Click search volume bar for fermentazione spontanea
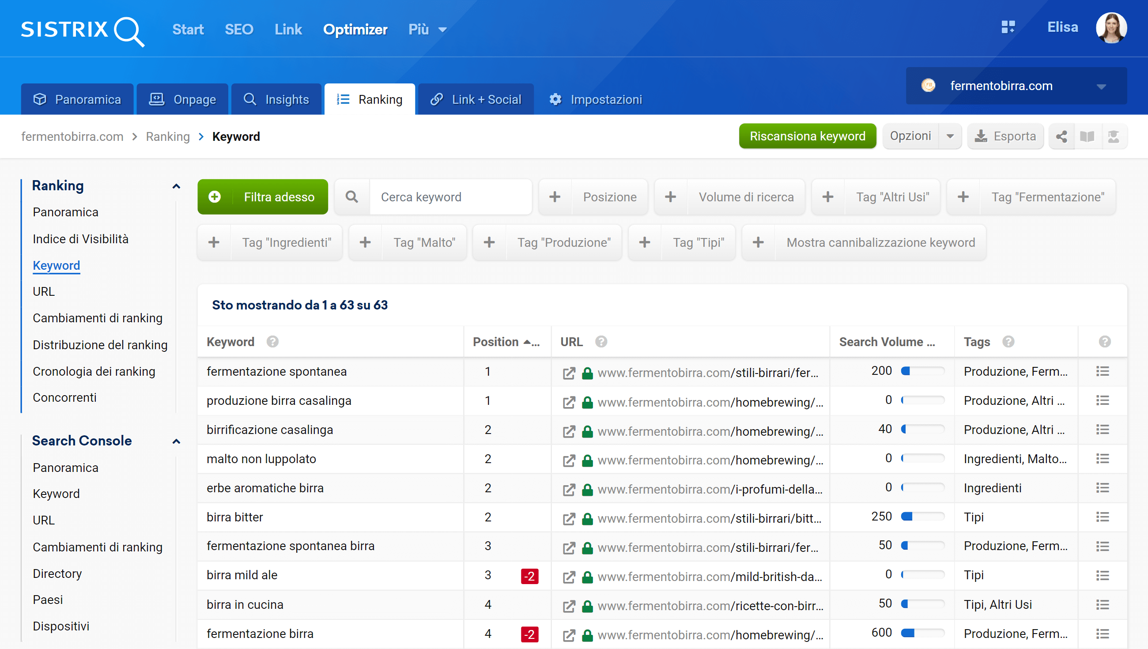Screen dimensions: 1148x649 click(x=922, y=371)
